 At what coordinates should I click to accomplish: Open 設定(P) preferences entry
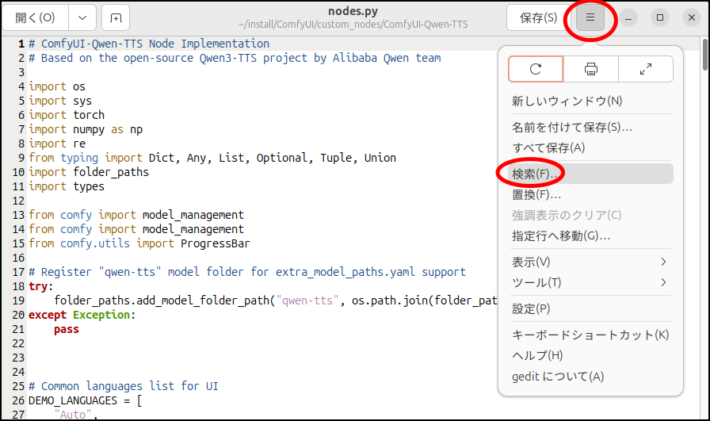531,308
